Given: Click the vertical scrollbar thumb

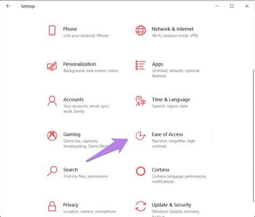Looking at the screenshot, I should 253,136.
